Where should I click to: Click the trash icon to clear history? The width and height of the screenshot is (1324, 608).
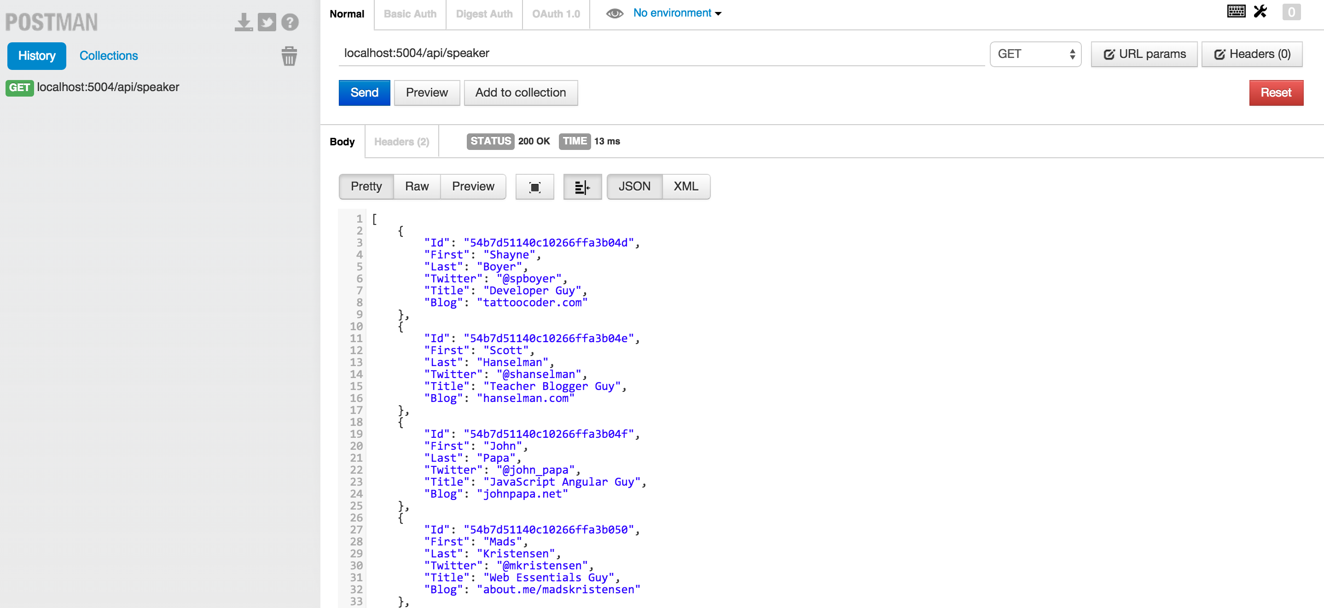(290, 56)
